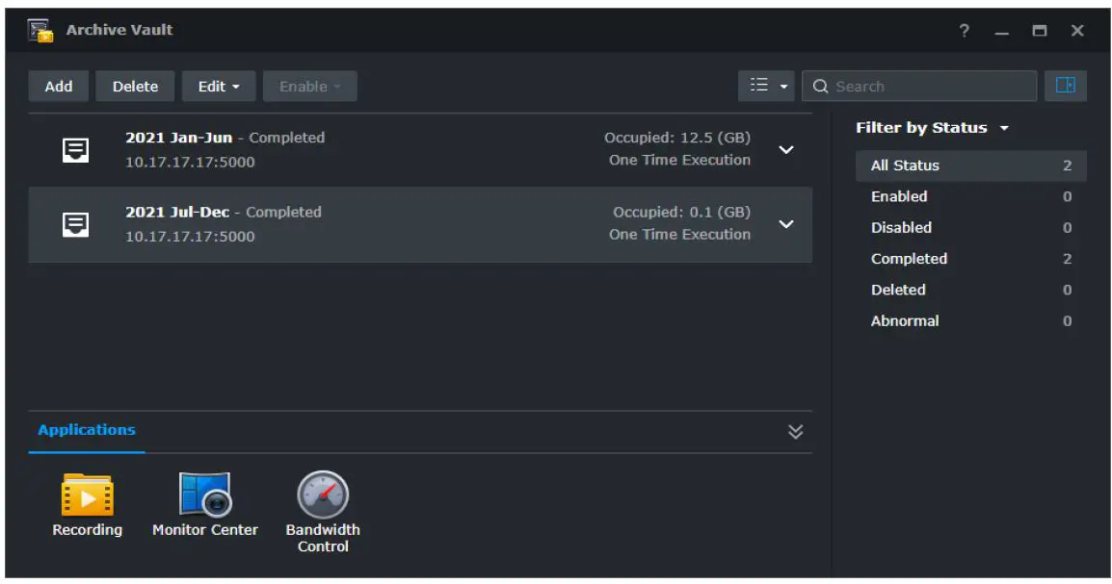Select the Applications tab
This screenshot has height=584, width=1112.
(87, 430)
